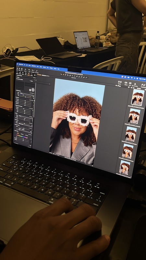Switch to Skin Tone tab in Color Editor
146x260 pixels.
pyautogui.click(x=27, y=135)
